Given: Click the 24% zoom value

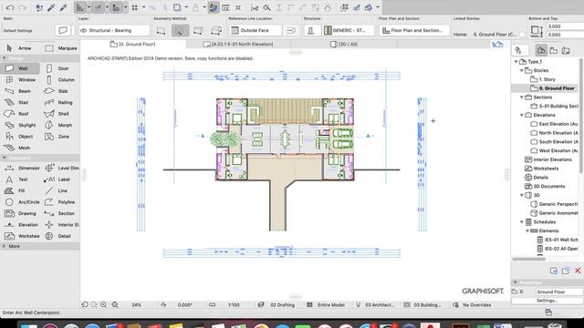Looking at the screenshot, I should (136, 305).
